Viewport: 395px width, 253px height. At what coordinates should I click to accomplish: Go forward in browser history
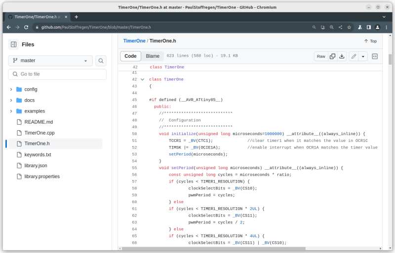click(17, 27)
